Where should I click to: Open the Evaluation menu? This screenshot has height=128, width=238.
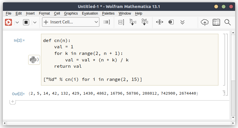[x=90, y=13]
